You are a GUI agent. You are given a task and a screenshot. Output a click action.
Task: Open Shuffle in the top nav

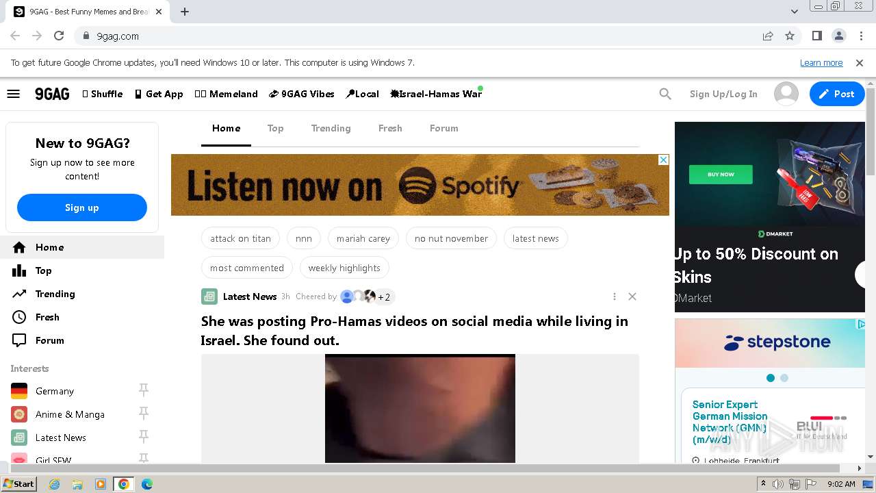(103, 94)
